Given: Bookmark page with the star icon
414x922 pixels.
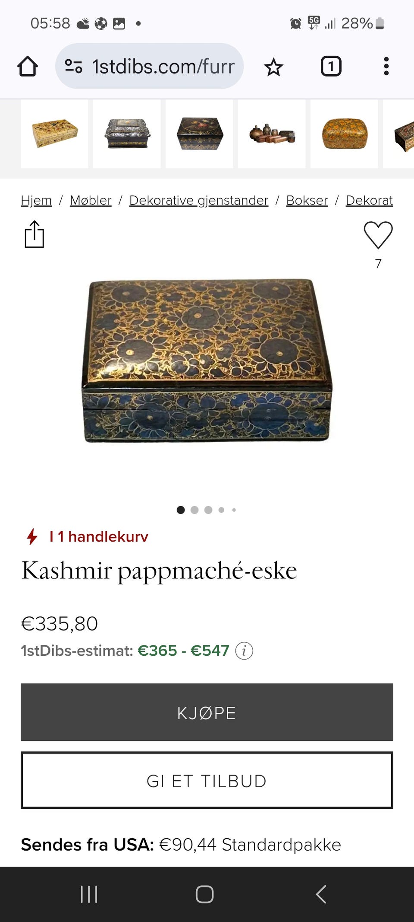Looking at the screenshot, I should click(x=273, y=67).
